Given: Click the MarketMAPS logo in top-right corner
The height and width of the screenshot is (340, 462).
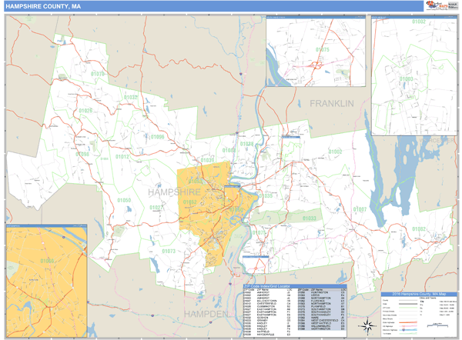Looking at the screenshot, I should tap(442, 5).
